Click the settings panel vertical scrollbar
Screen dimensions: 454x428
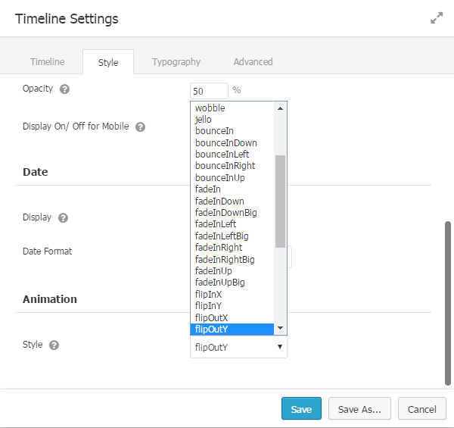448,303
